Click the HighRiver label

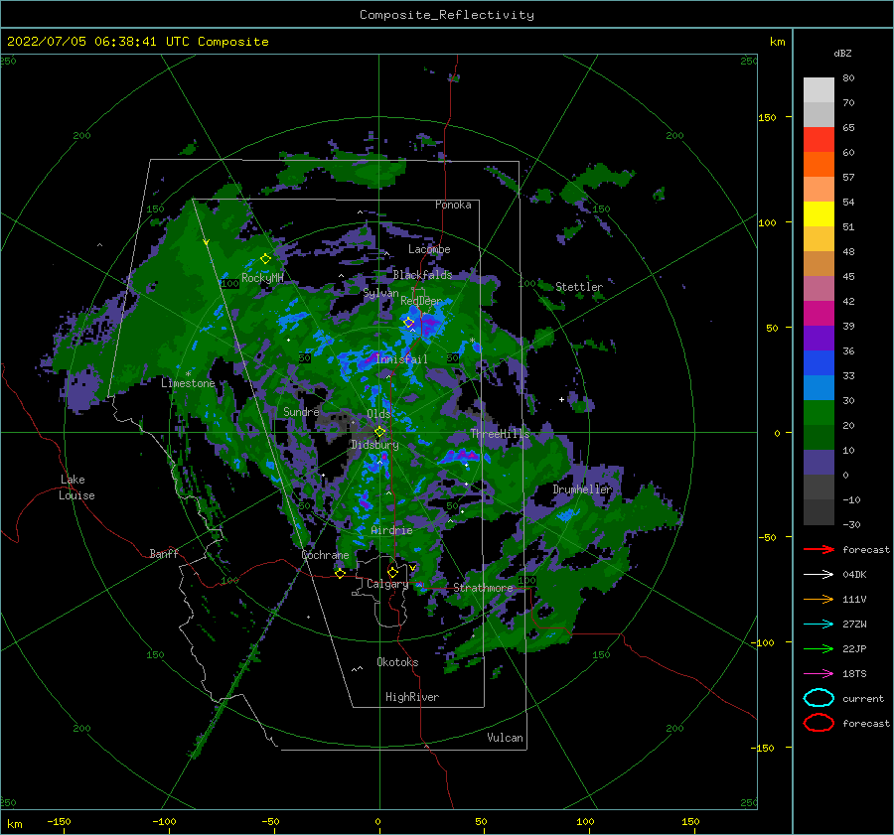(412, 697)
